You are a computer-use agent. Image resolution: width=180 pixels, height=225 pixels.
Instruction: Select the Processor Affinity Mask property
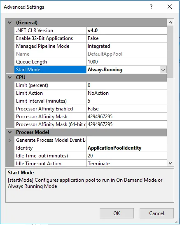(x=50, y=117)
